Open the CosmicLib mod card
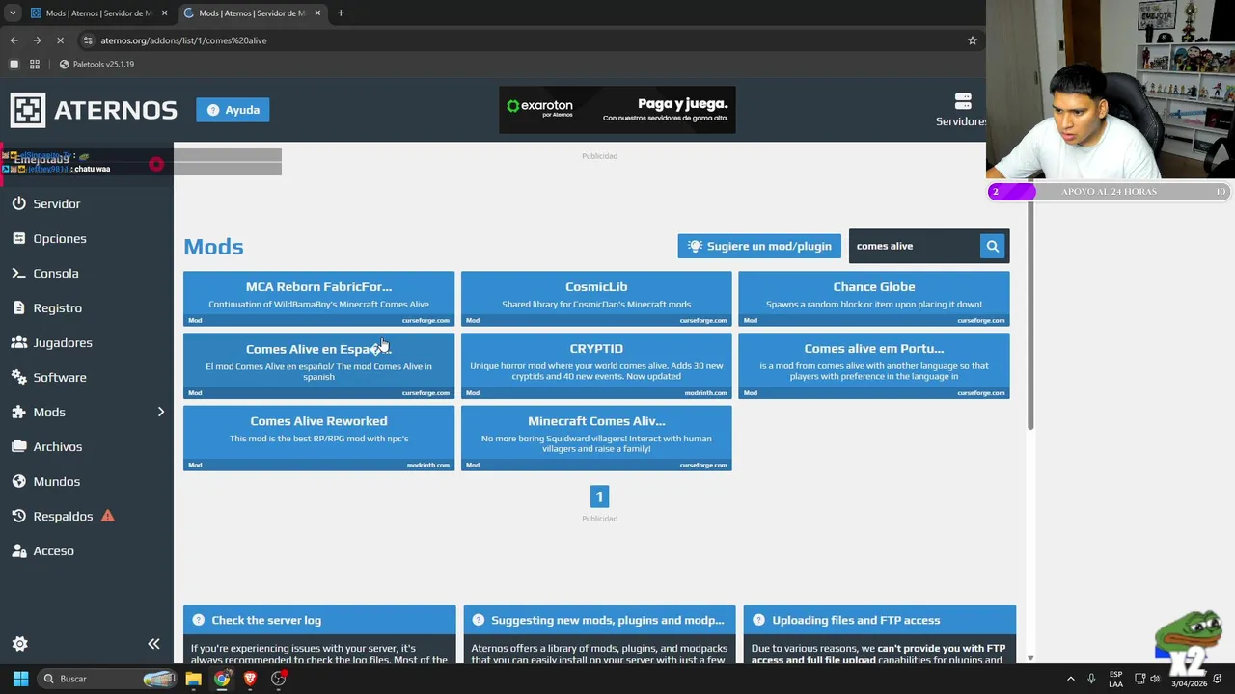The width and height of the screenshot is (1235, 694). point(596,299)
